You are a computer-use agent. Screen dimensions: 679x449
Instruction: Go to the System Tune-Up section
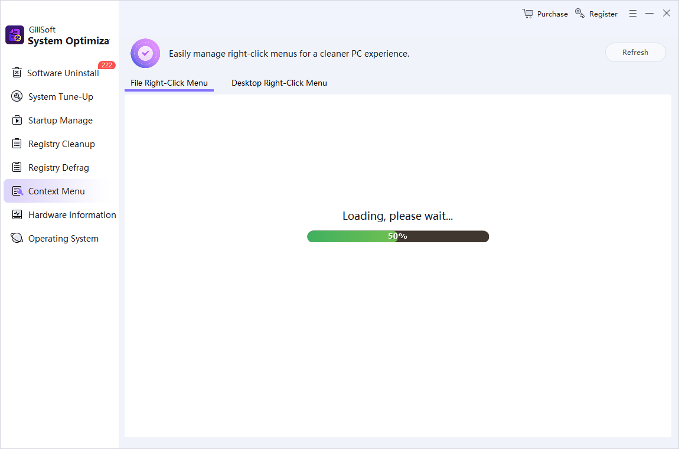[61, 97]
